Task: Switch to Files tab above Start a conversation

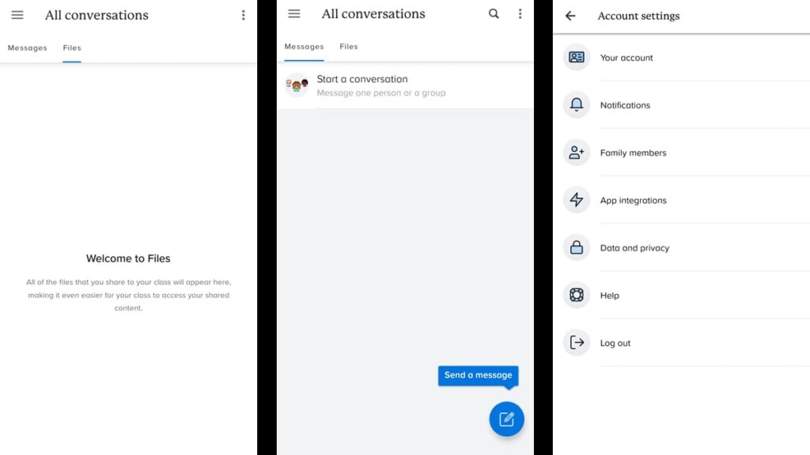Action: [349, 47]
